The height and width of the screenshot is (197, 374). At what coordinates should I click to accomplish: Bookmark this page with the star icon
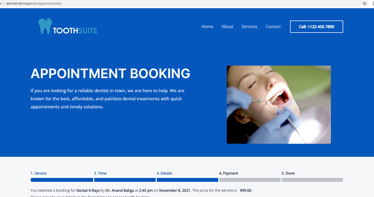point(364,3)
